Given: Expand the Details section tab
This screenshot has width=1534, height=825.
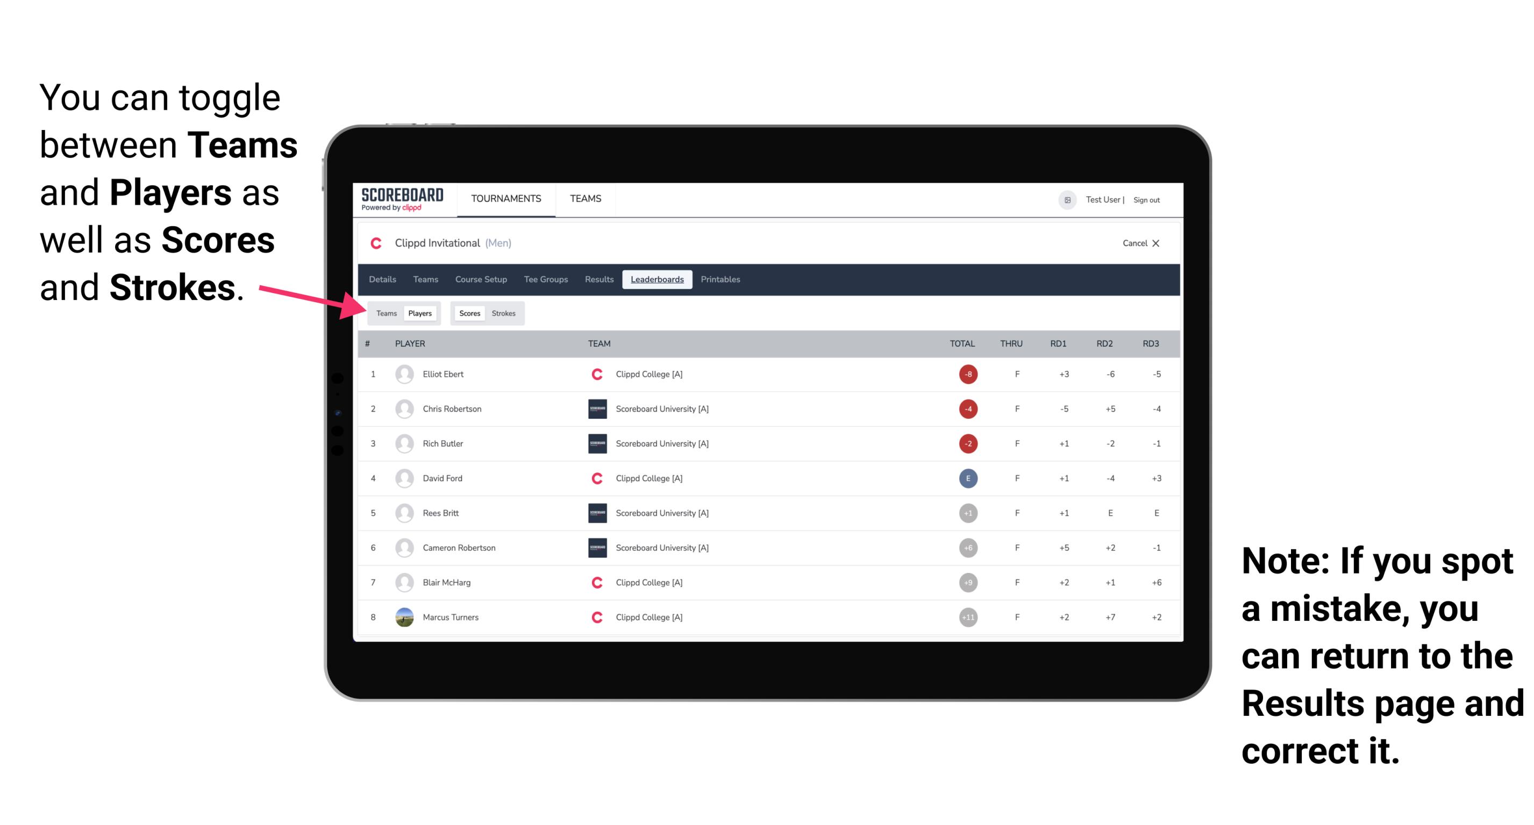Looking at the screenshot, I should (383, 279).
